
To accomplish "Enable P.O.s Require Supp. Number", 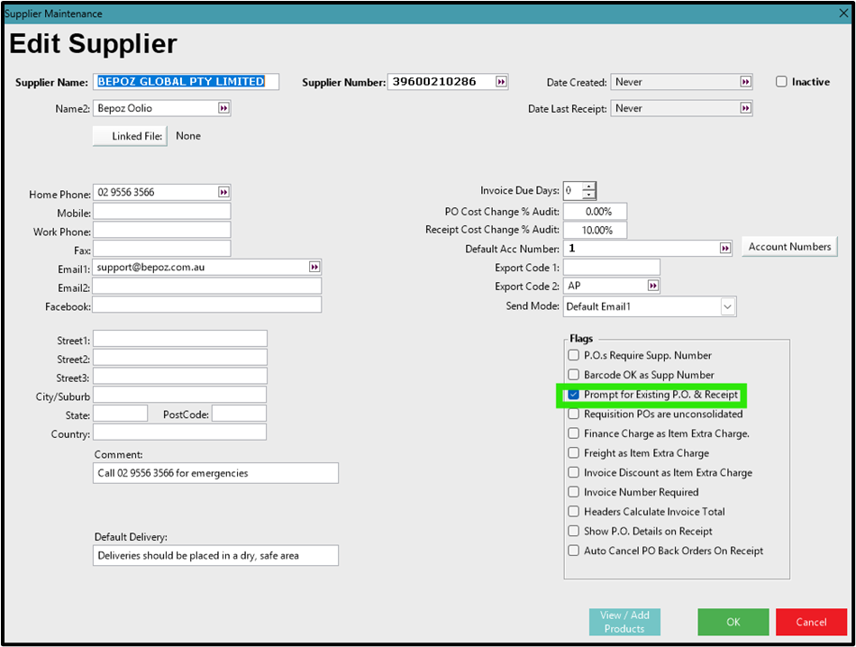I will (x=574, y=355).
